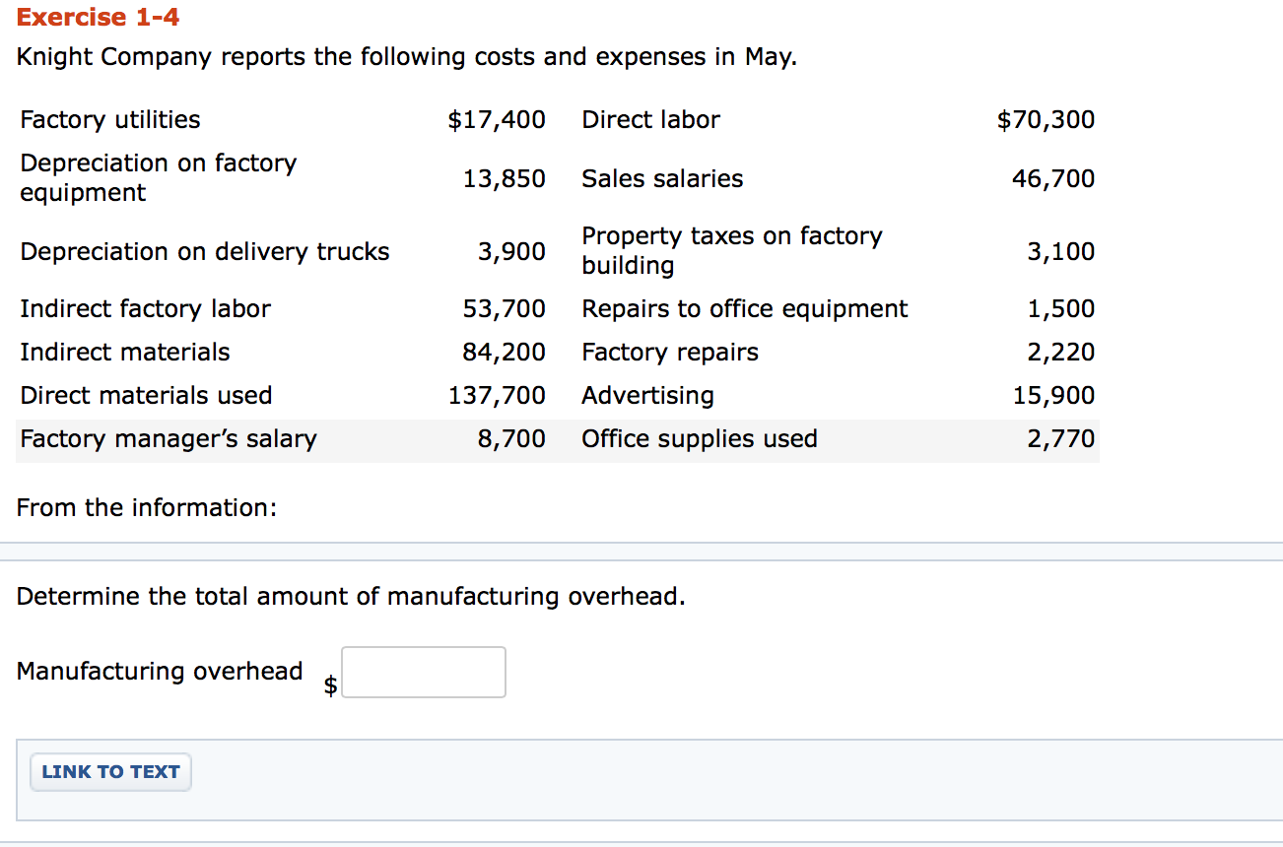The height and width of the screenshot is (847, 1283).
Task: Select the Property taxes on factory building text
Action: point(731,250)
